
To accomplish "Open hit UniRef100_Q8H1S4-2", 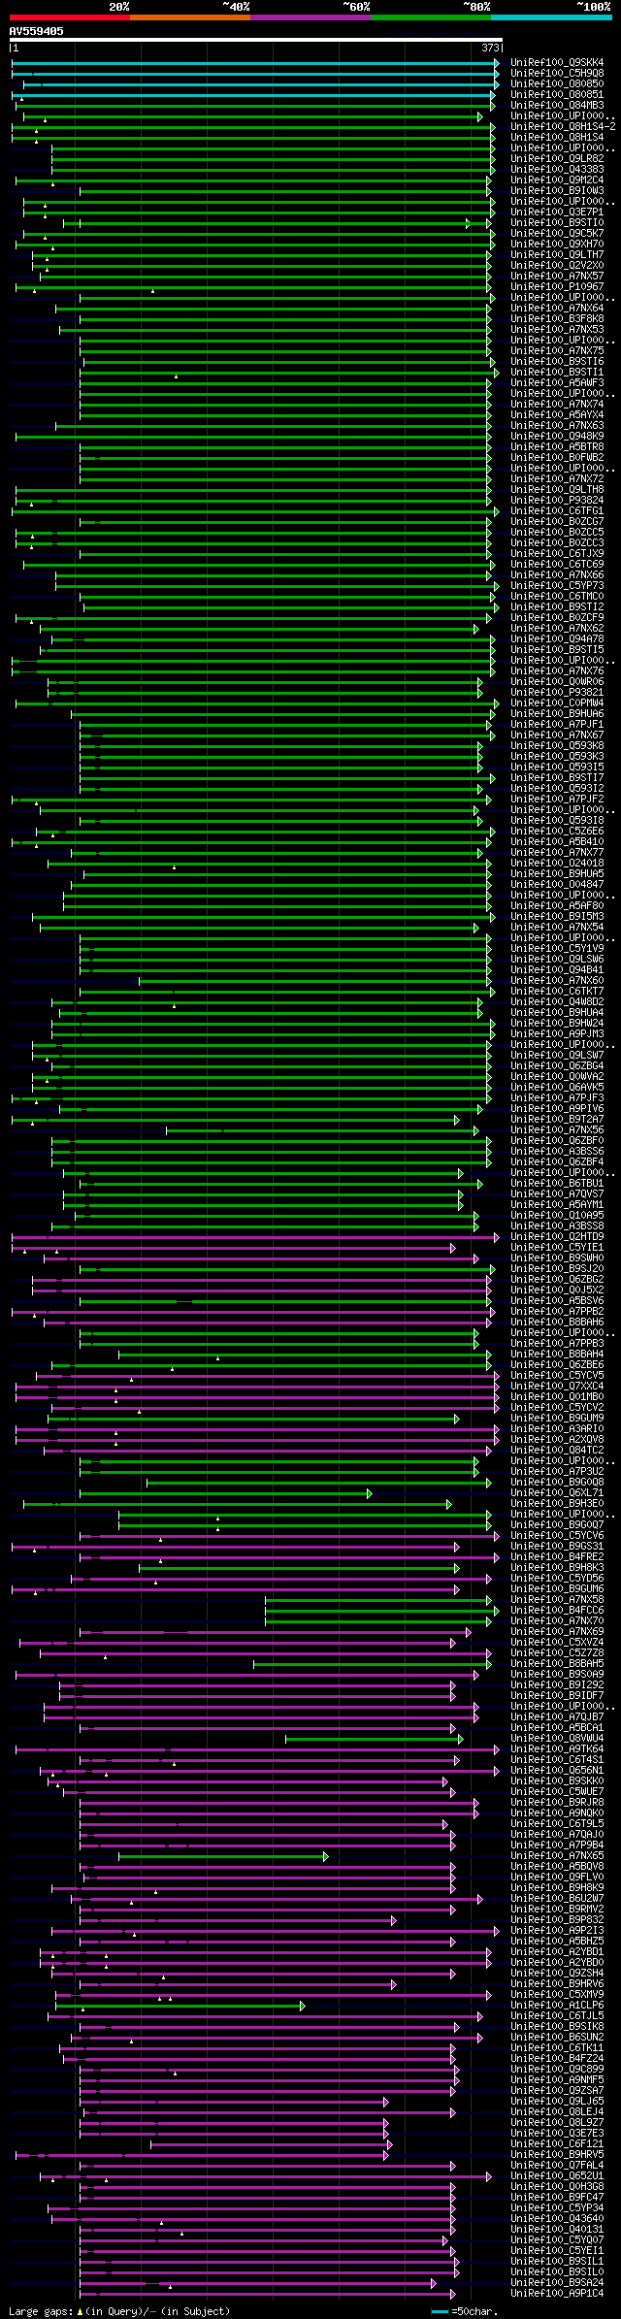I will pos(563,127).
